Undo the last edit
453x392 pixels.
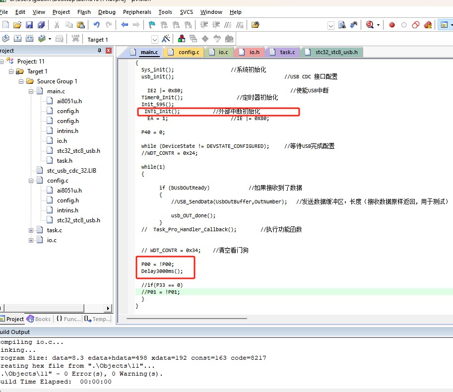96,25
